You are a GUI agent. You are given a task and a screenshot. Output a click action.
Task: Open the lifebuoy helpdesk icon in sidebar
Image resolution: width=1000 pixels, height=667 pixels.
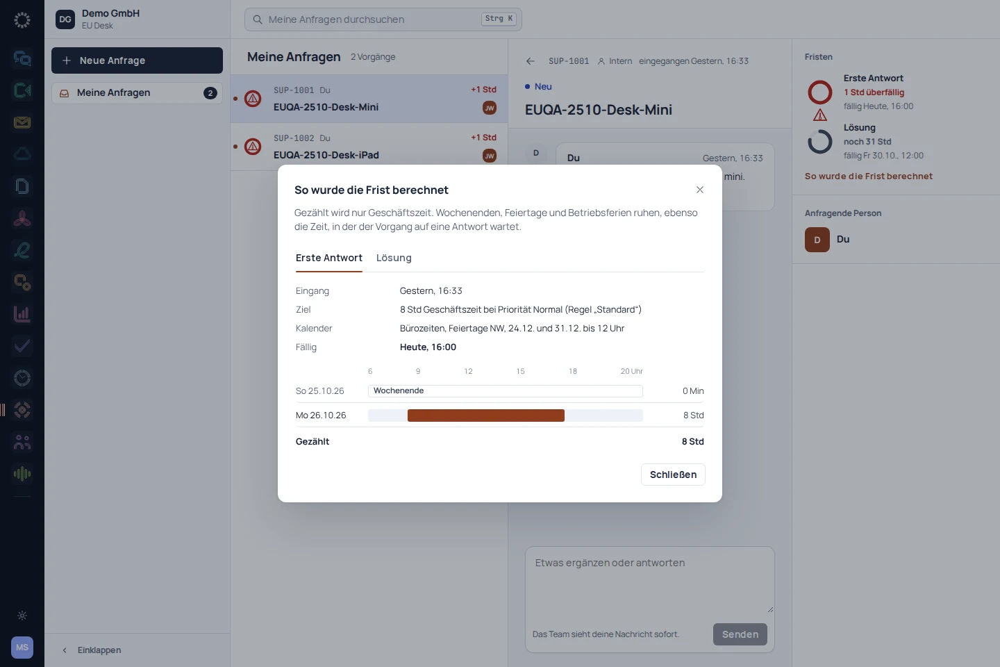click(22, 410)
